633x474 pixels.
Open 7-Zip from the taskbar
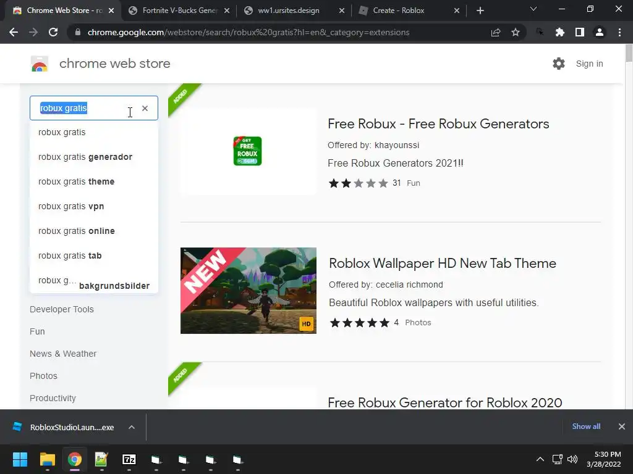point(129,459)
